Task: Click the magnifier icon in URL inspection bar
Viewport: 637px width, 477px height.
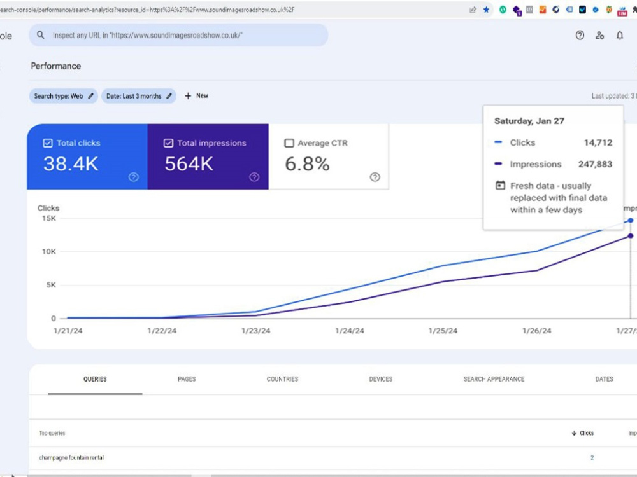Action: tap(41, 35)
